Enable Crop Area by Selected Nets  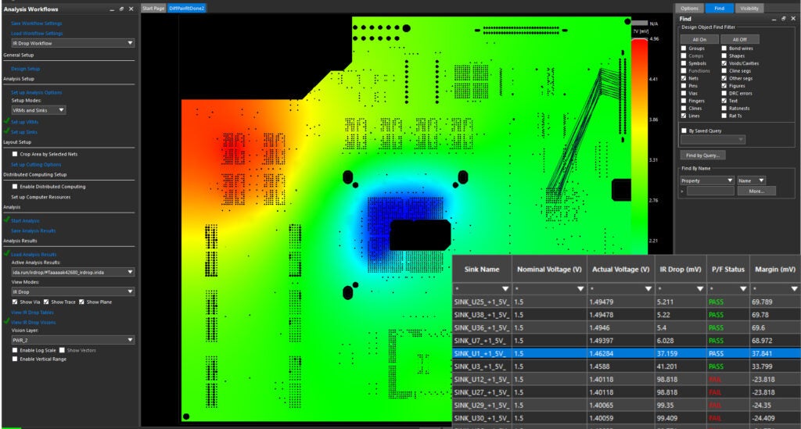pos(15,154)
